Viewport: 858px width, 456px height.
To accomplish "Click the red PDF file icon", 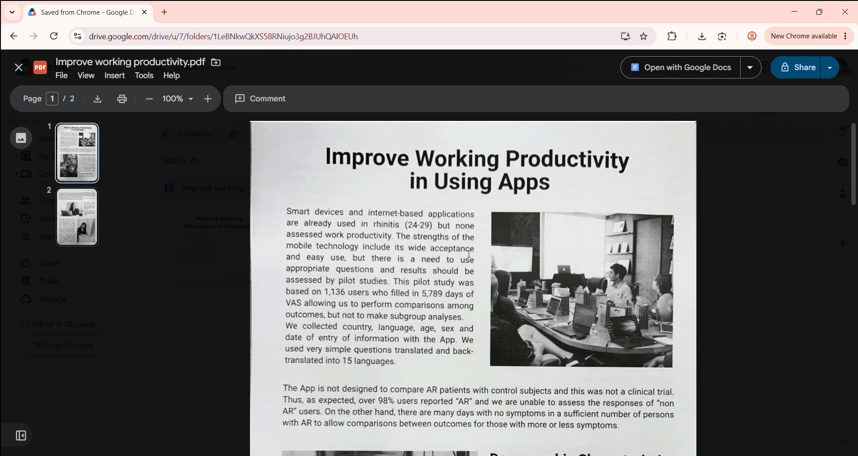I will [x=40, y=67].
